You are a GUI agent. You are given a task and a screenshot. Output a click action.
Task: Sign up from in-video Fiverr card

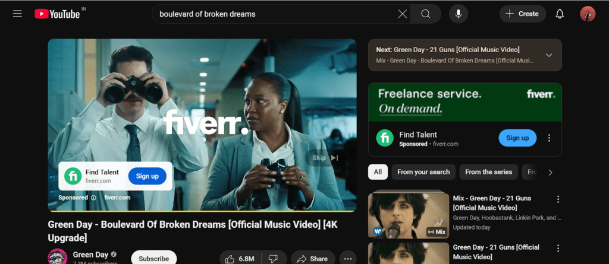pyautogui.click(x=147, y=176)
